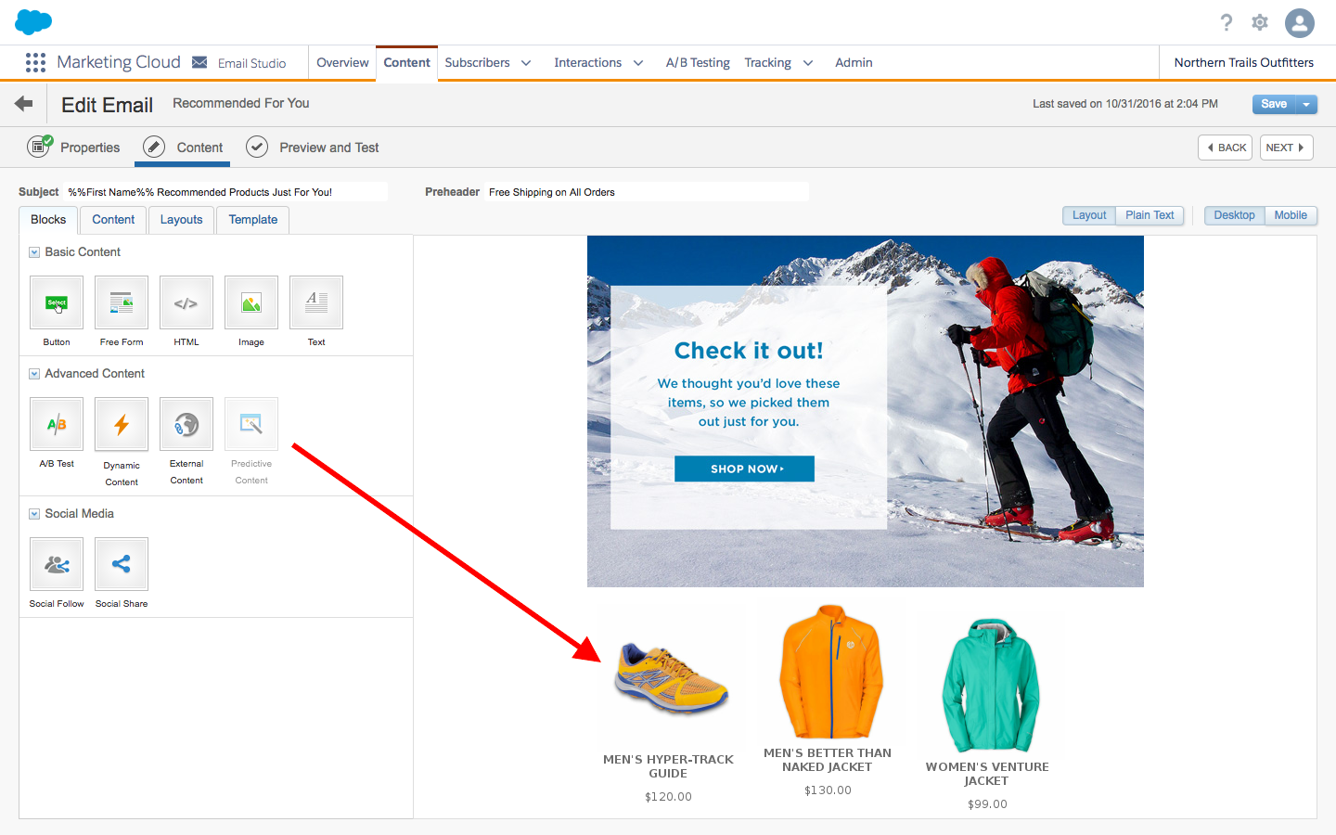Open the Overview tab
The image size is (1336, 835).
pos(342,62)
